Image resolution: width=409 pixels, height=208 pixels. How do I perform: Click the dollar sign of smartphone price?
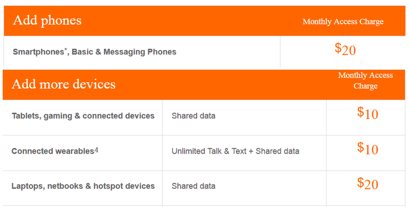338,48
